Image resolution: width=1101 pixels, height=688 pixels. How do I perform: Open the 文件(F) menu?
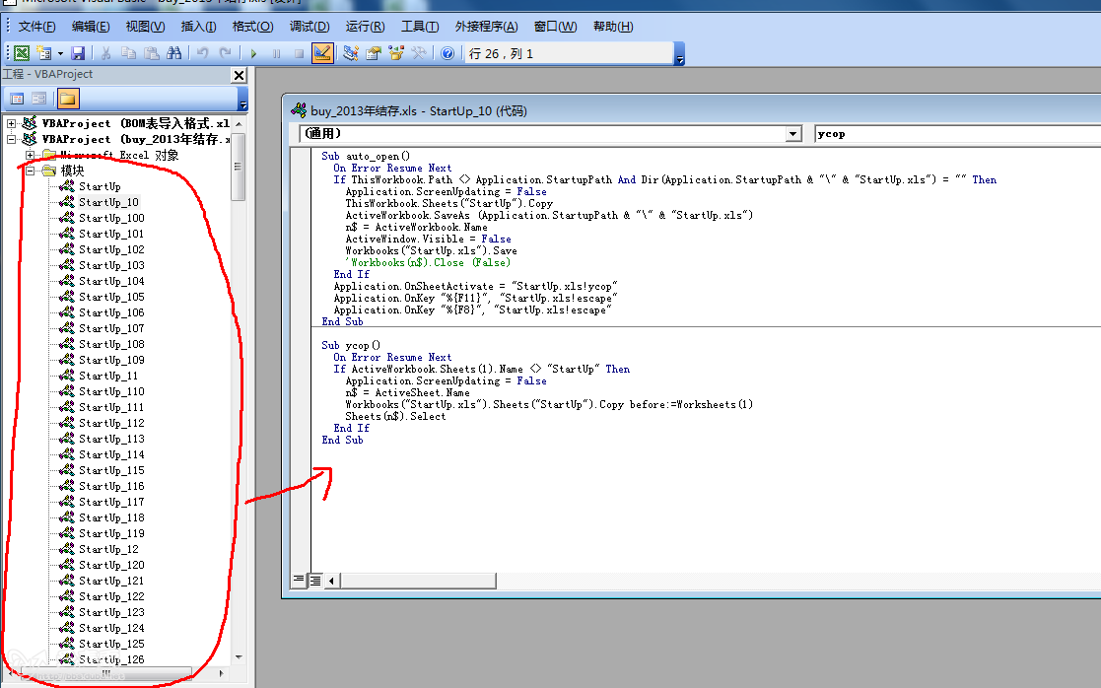point(36,27)
